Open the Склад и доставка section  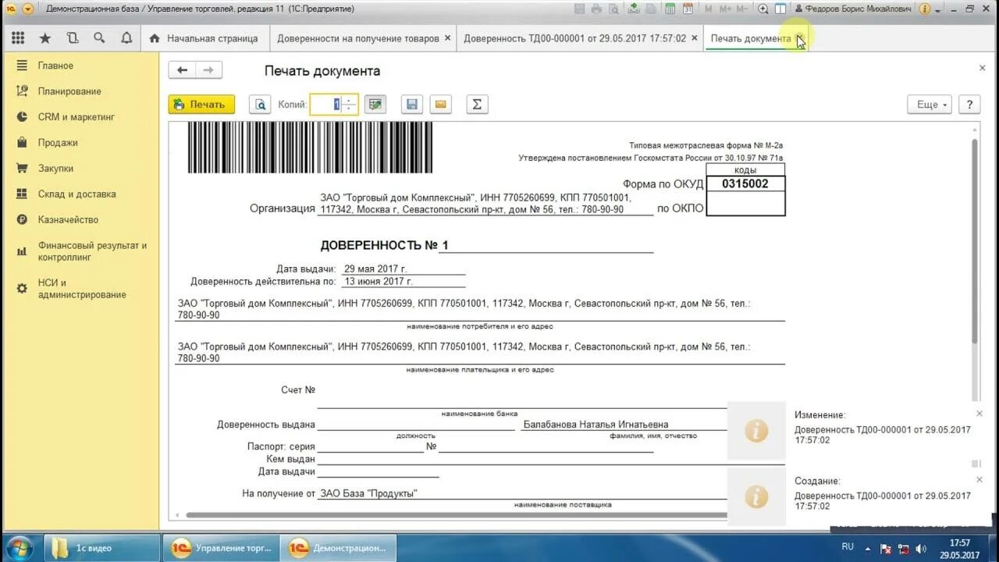[x=76, y=194]
